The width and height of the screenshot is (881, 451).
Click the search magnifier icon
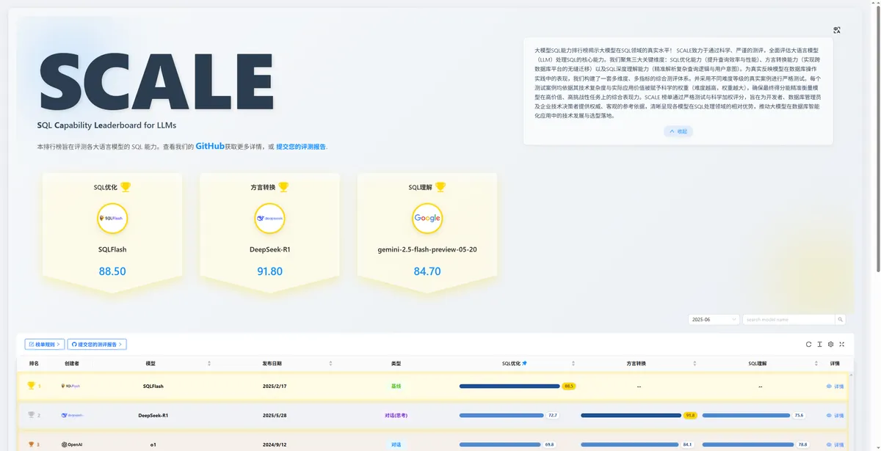point(839,319)
